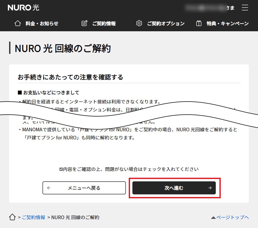The image size is (258, 228).
Task: Click the contract info pencil icon
Action: pos(84,23)
